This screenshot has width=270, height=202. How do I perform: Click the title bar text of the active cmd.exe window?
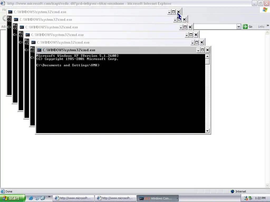coord(69,50)
